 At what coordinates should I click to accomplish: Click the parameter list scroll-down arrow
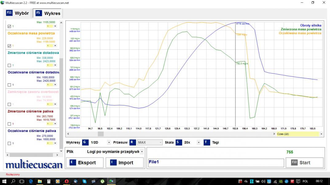coord(61,151)
